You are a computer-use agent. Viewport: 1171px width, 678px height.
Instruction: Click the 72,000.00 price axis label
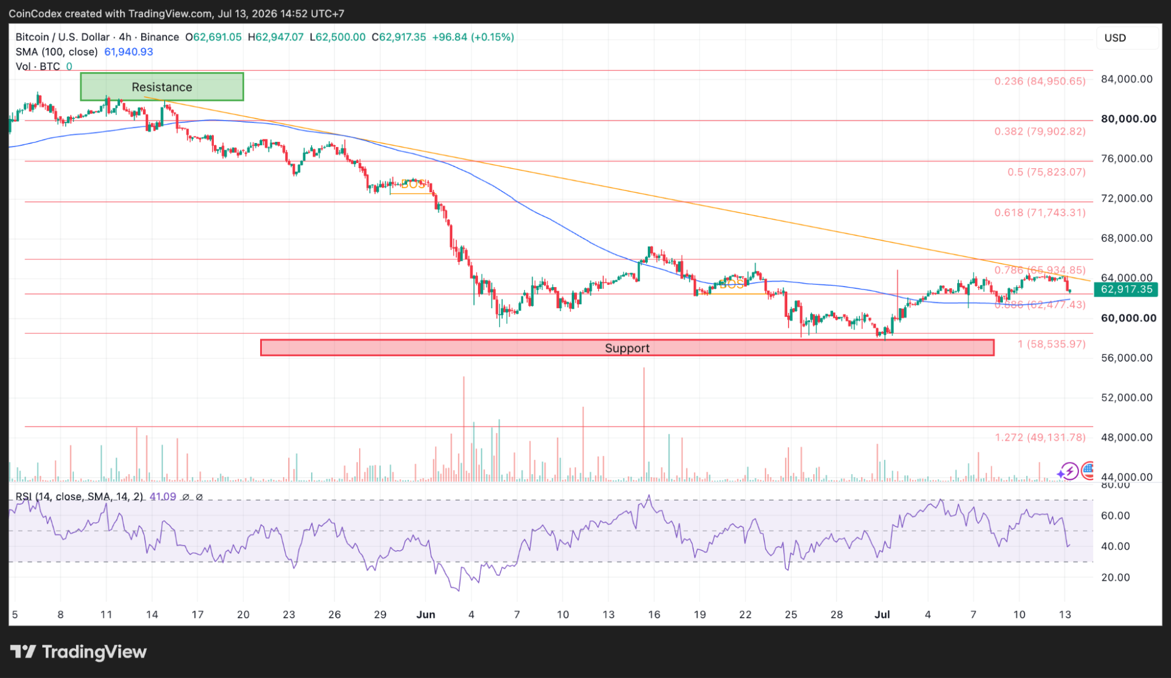point(1126,199)
